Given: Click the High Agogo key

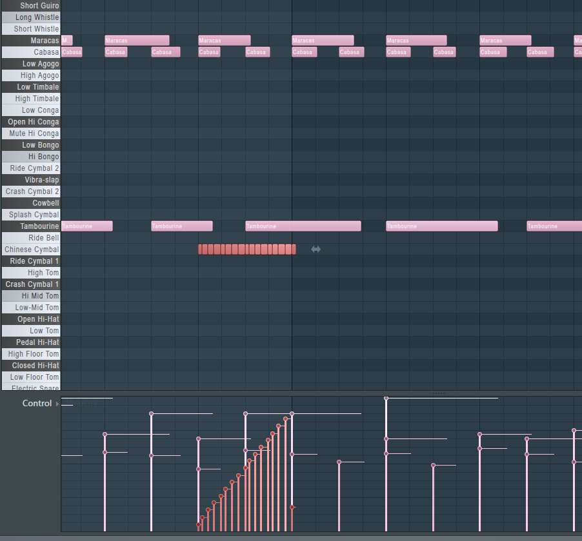Looking at the screenshot, I should click(x=31, y=75).
